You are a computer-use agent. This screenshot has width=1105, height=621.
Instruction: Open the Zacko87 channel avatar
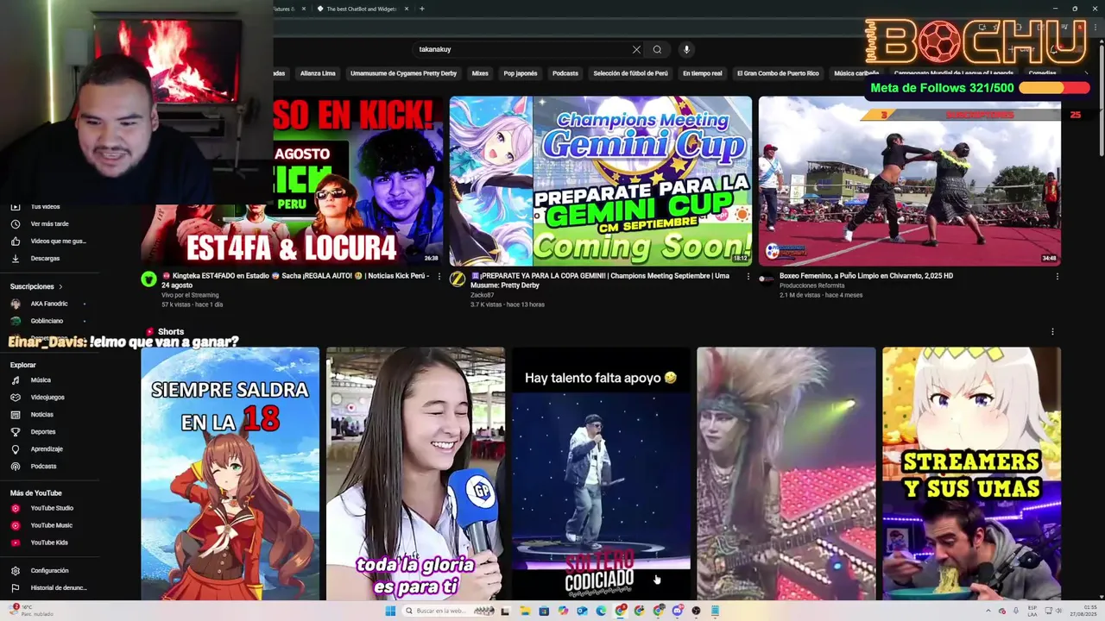[x=458, y=279]
